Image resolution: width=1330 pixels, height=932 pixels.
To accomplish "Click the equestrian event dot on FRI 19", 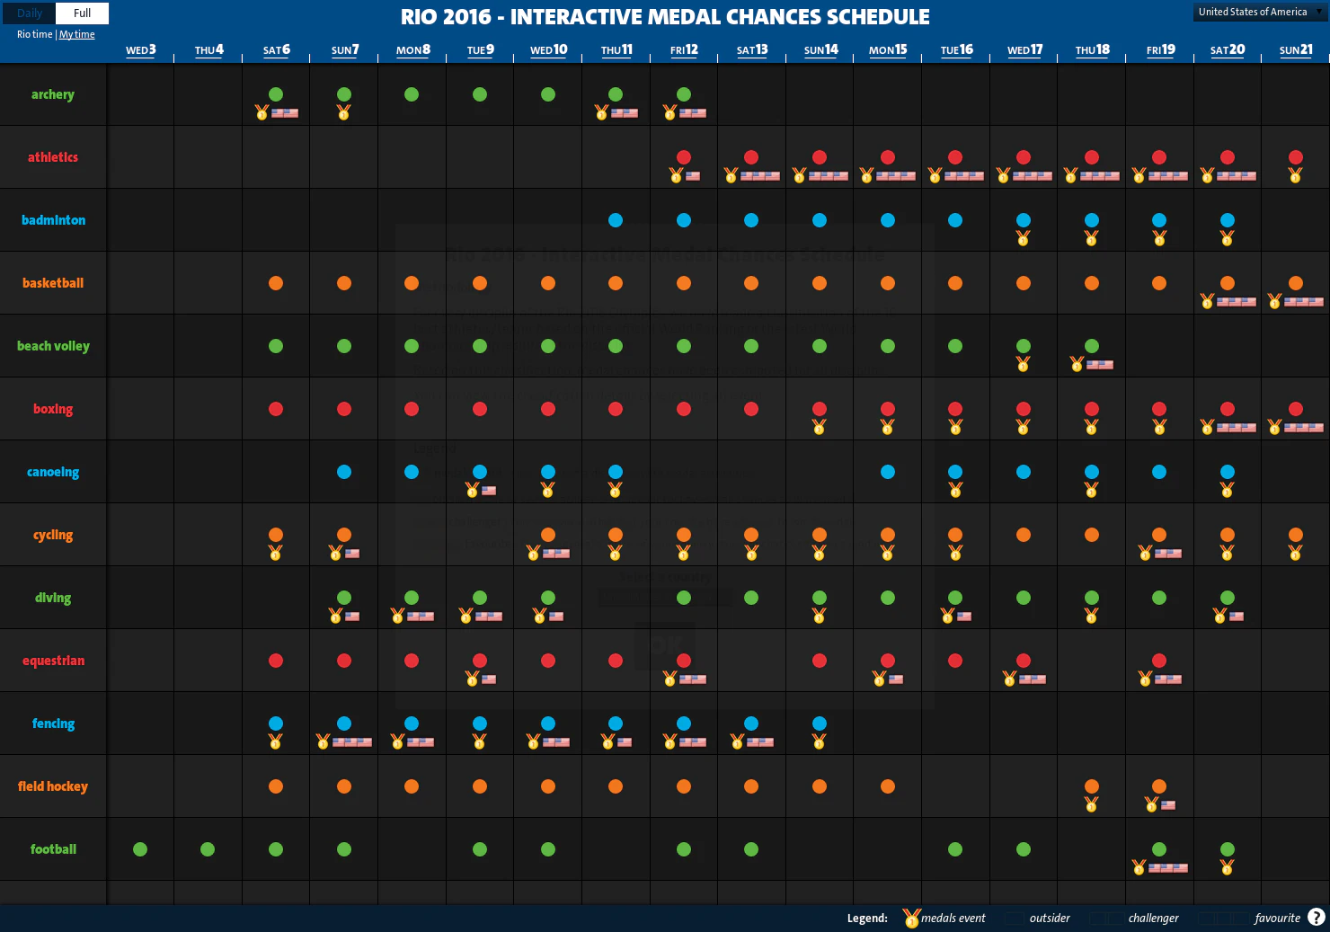I will point(1159,661).
